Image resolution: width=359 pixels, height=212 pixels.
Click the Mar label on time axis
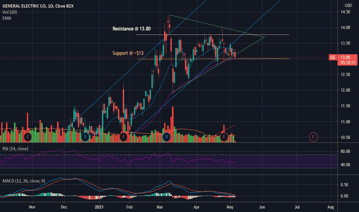159,207
